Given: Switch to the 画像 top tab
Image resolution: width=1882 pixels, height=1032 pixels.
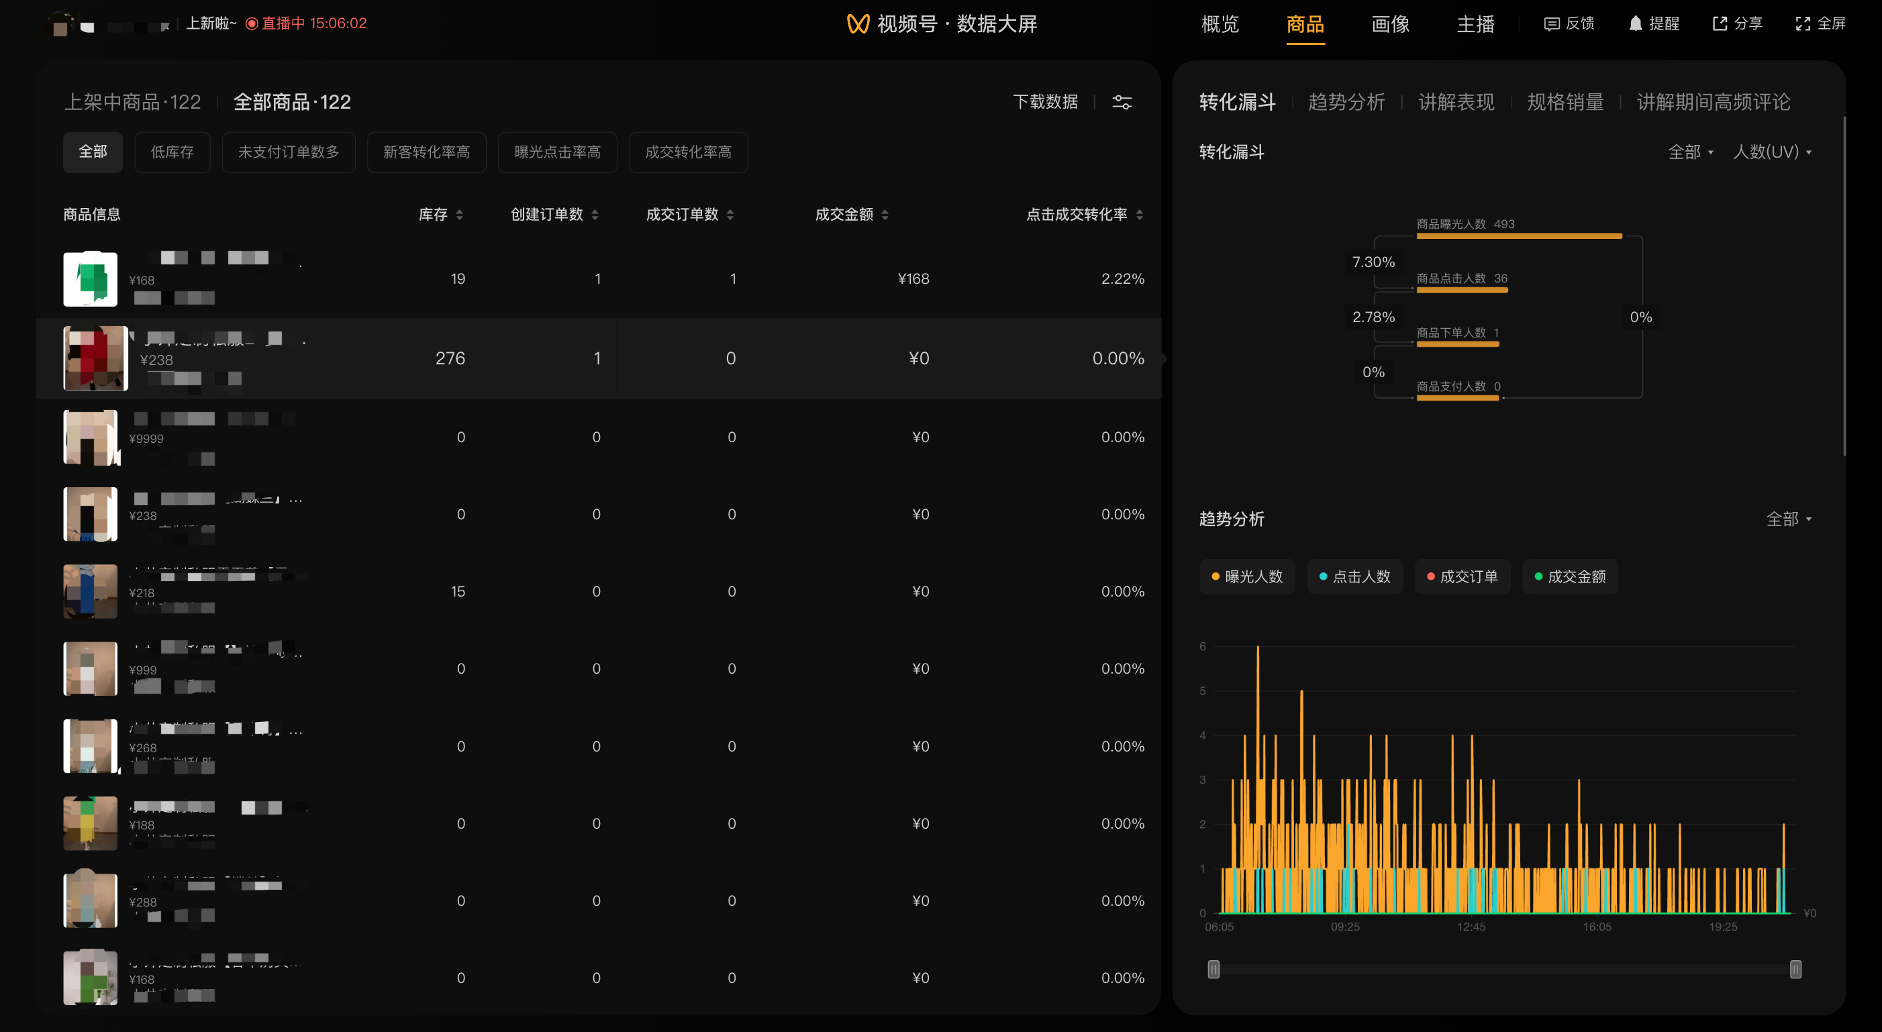Looking at the screenshot, I should [1390, 24].
